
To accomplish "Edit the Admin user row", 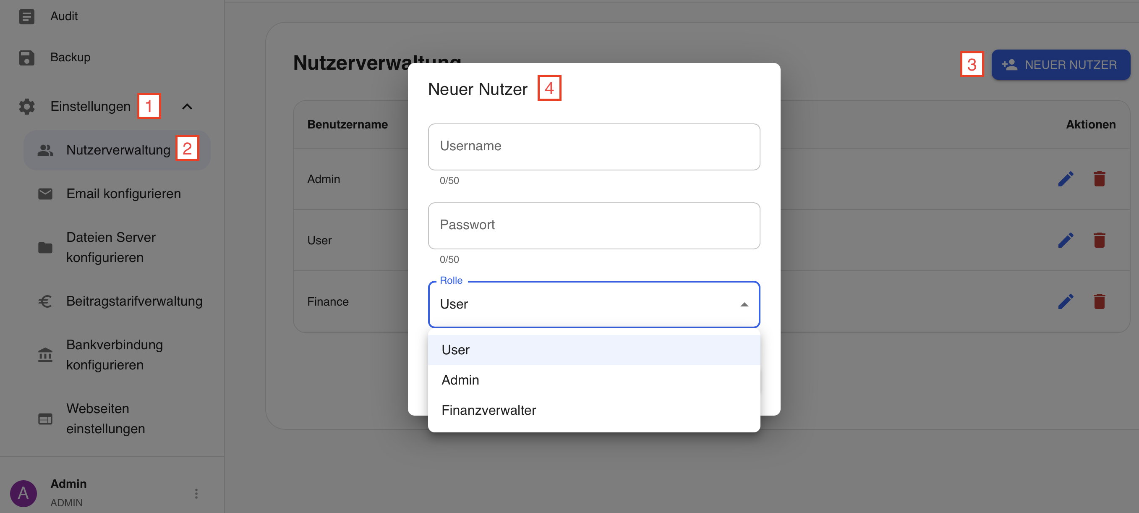I will 1066,179.
